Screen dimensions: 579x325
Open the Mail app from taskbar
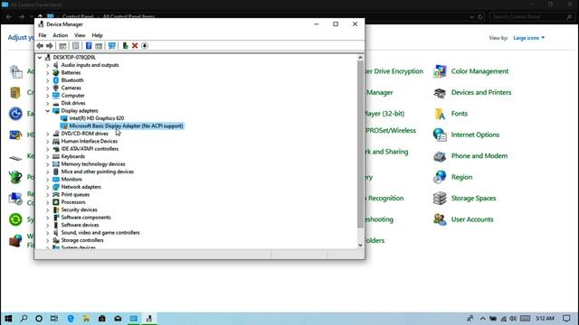click(x=118, y=319)
